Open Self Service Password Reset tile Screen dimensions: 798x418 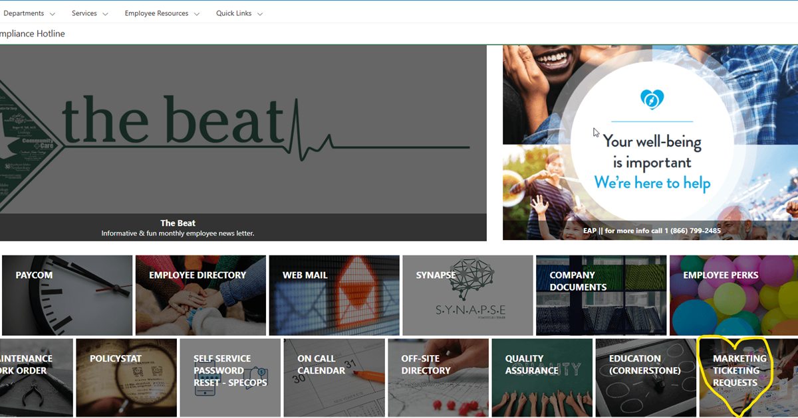[230, 378]
